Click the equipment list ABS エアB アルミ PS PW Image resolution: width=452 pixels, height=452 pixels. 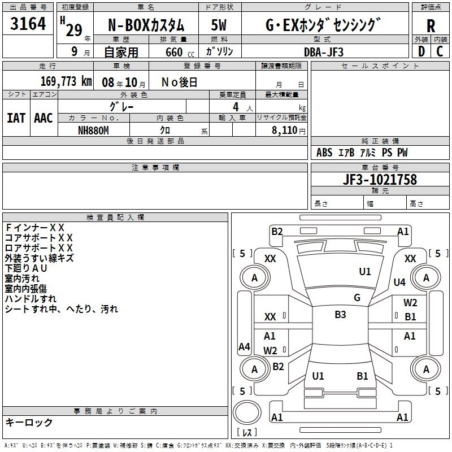(x=362, y=153)
